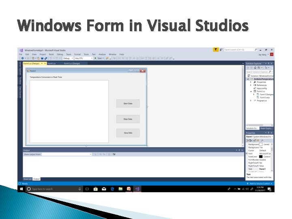Click the Type here to search box

coord(55,189)
